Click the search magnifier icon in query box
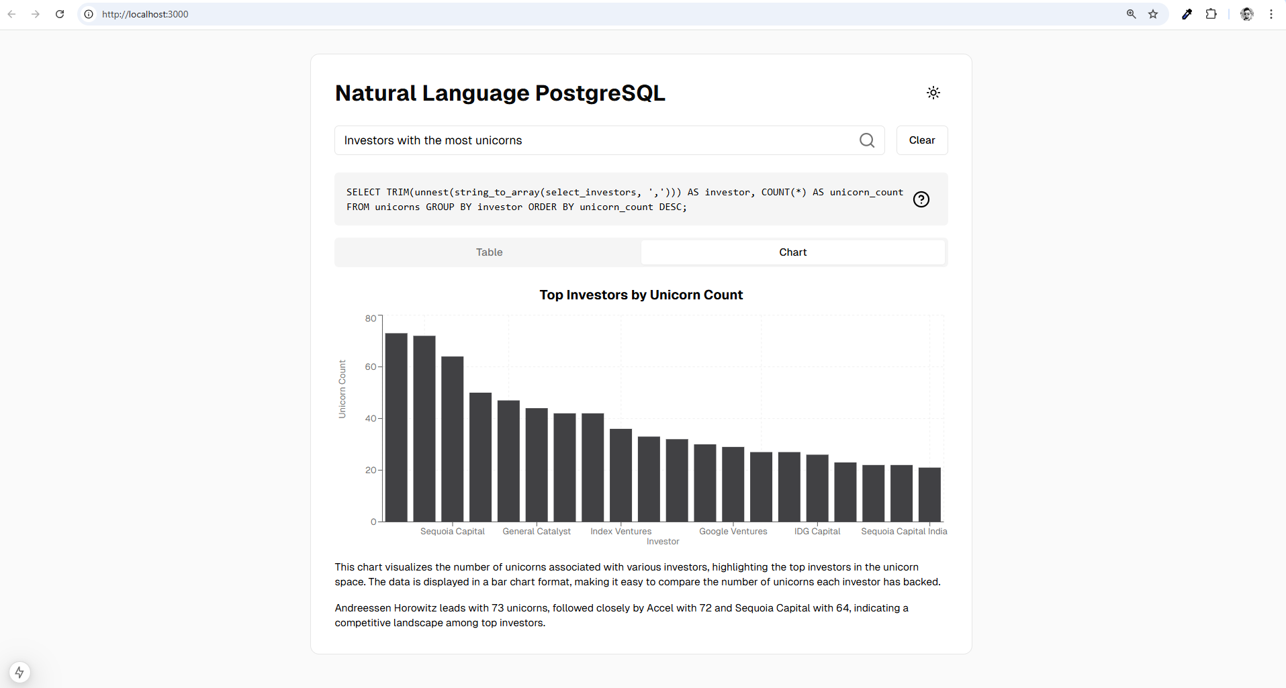The height and width of the screenshot is (688, 1286). tap(867, 140)
